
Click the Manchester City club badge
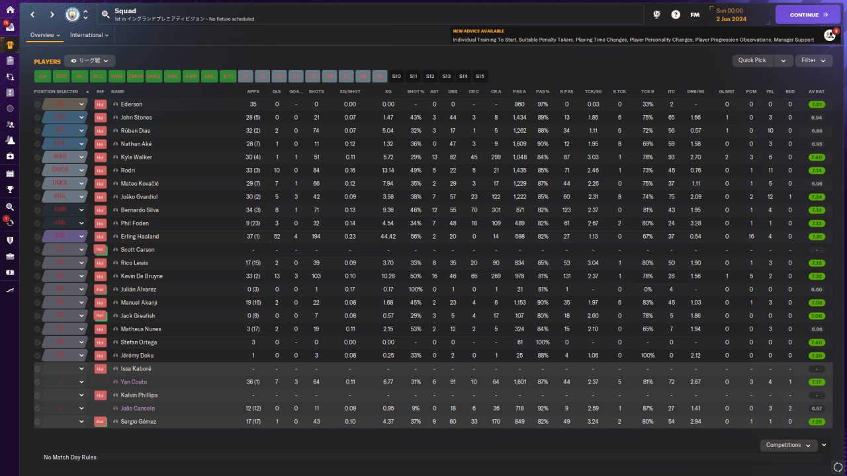click(x=71, y=15)
